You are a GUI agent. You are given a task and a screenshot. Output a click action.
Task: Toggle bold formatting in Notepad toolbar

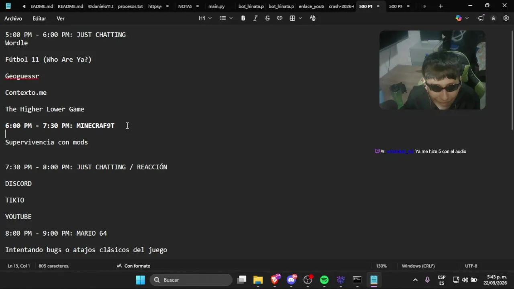tap(243, 18)
